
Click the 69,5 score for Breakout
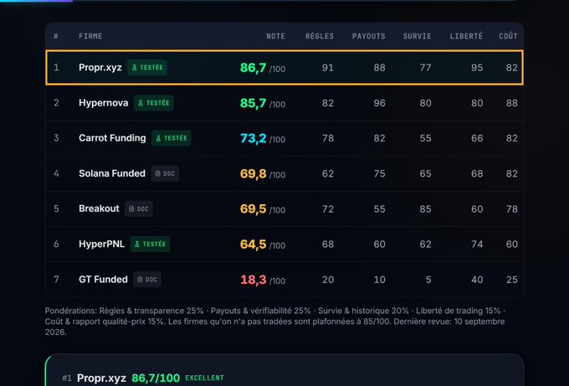pyautogui.click(x=253, y=208)
